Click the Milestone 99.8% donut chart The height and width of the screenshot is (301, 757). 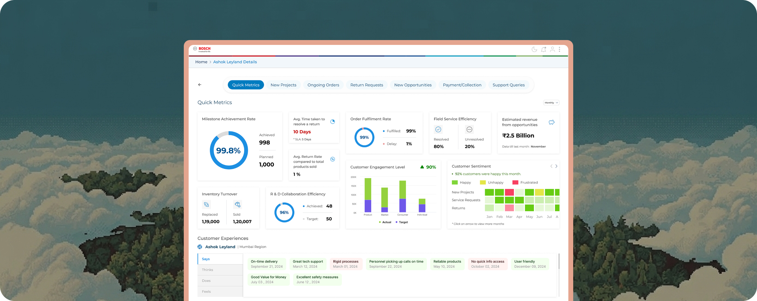[x=229, y=150]
